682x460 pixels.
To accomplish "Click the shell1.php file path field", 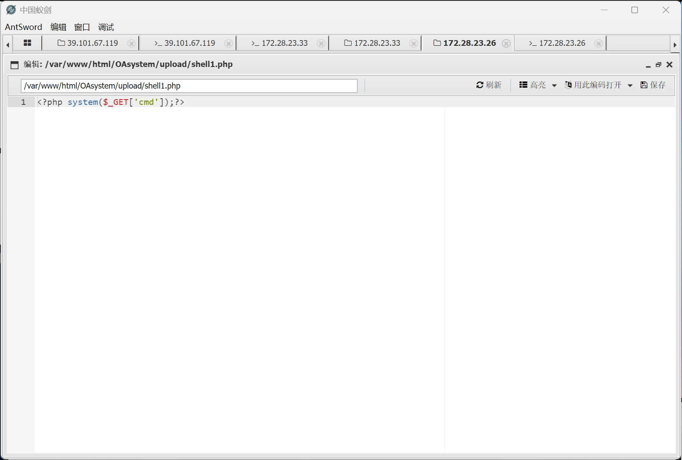I will (x=189, y=86).
